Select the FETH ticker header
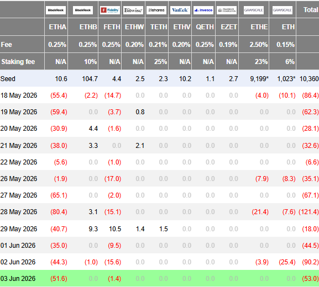Viewport: 319px width, 287px height. (112, 27)
